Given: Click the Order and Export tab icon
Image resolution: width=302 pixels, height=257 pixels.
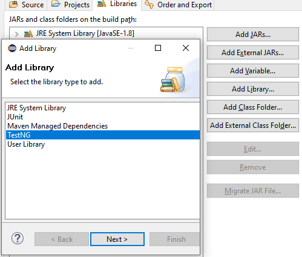Looking at the screenshot, I should click(149, 4).
